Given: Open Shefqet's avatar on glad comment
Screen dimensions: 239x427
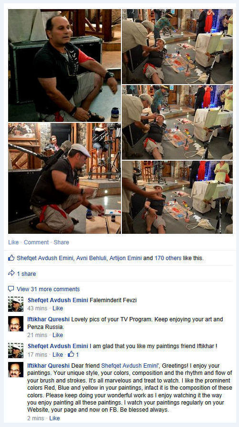Looking at the screenshot, I should coord(16,350).
